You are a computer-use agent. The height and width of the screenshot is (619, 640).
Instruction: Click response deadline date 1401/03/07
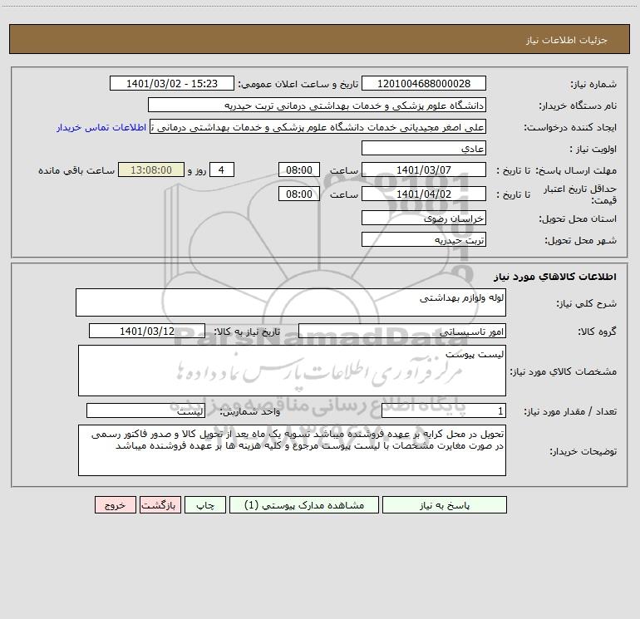coord(424,169)
